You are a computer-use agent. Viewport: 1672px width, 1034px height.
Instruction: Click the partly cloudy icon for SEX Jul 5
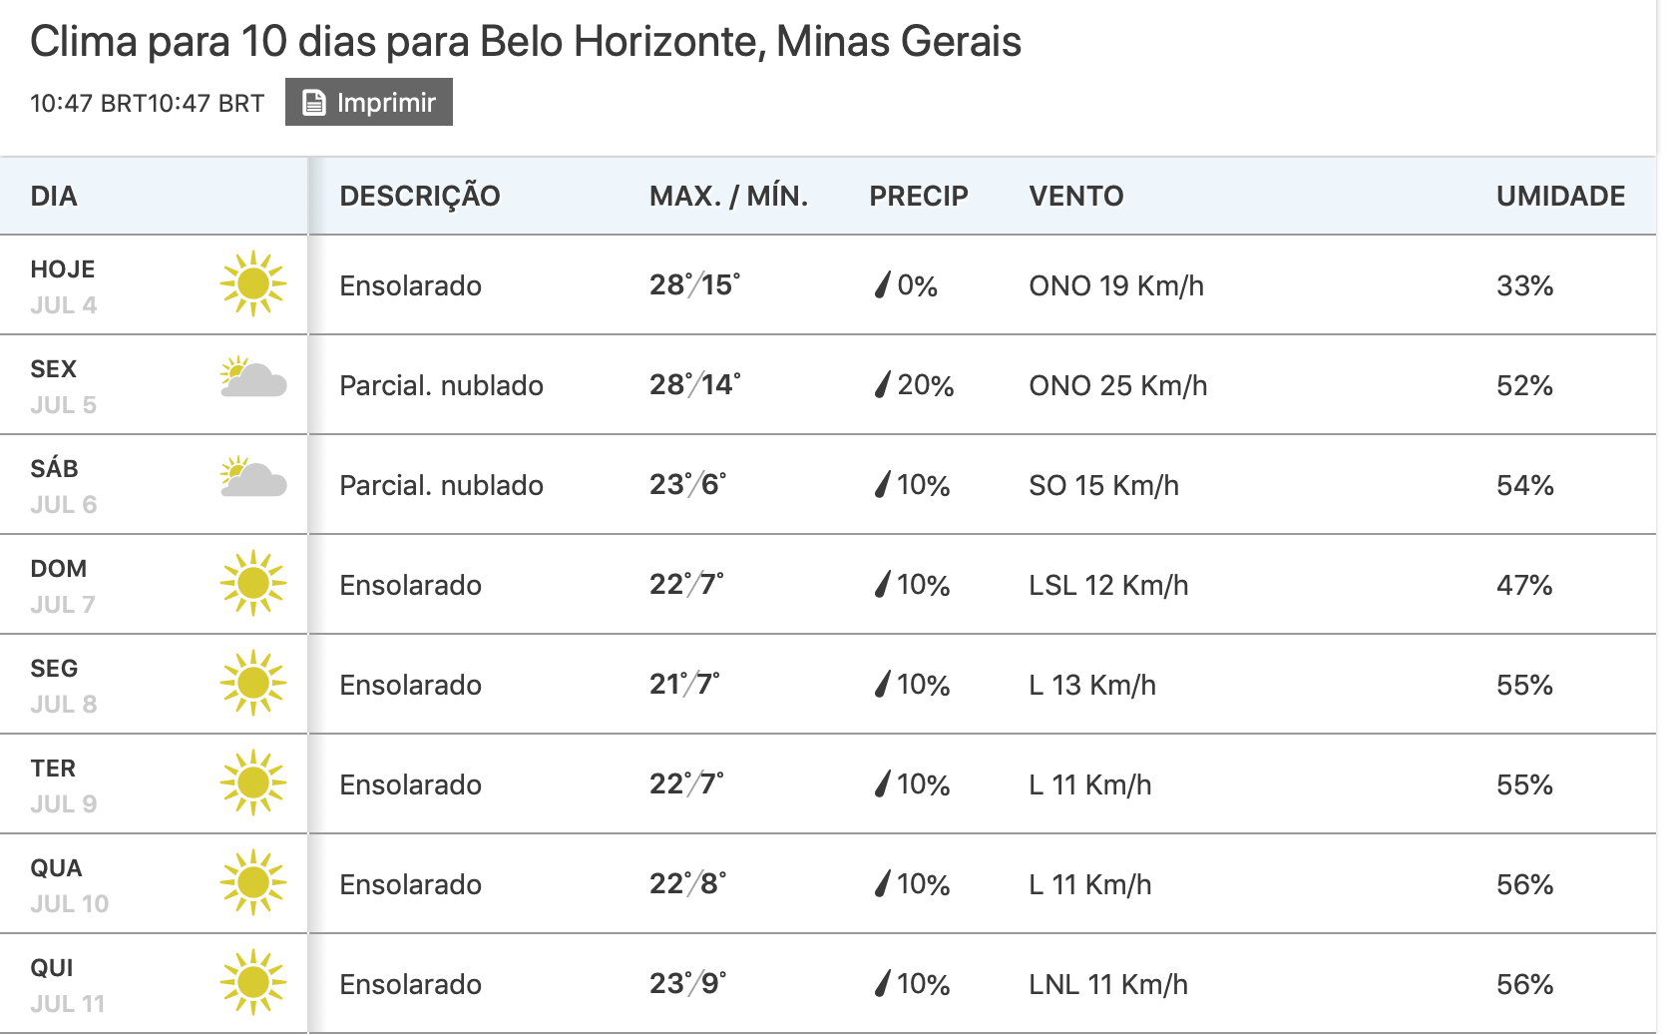253,377
